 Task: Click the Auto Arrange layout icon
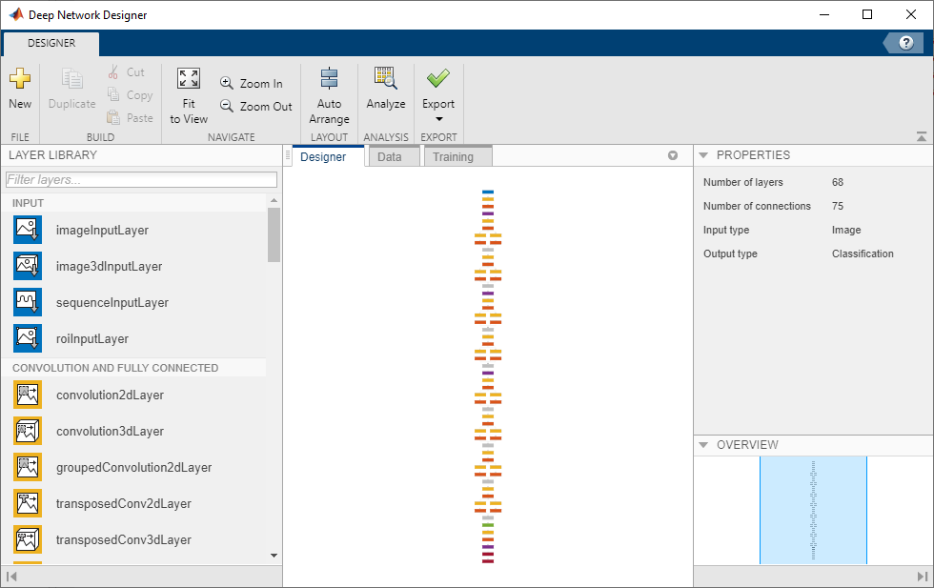[329, 78]
